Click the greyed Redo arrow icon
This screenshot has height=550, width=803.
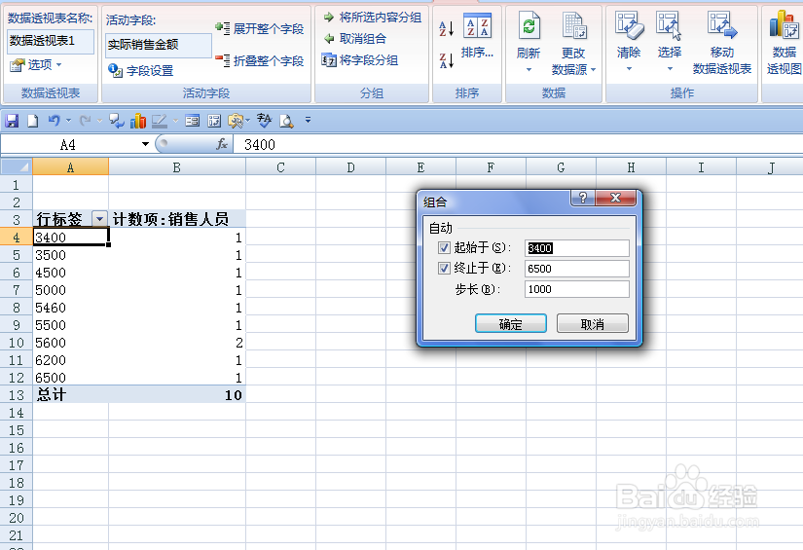click(x=85, y=121)
